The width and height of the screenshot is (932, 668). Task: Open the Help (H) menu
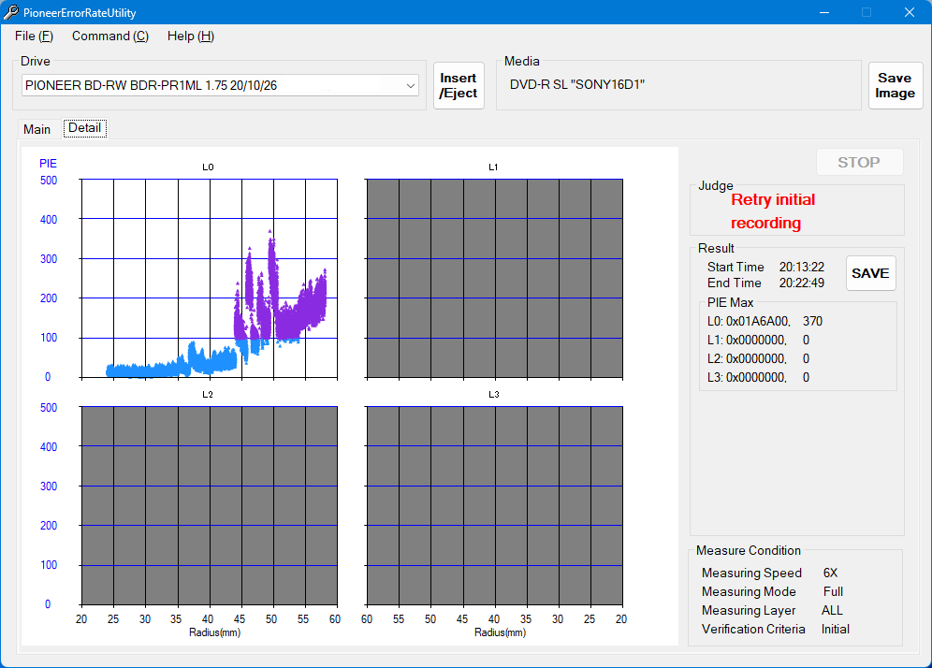[190, 36]
